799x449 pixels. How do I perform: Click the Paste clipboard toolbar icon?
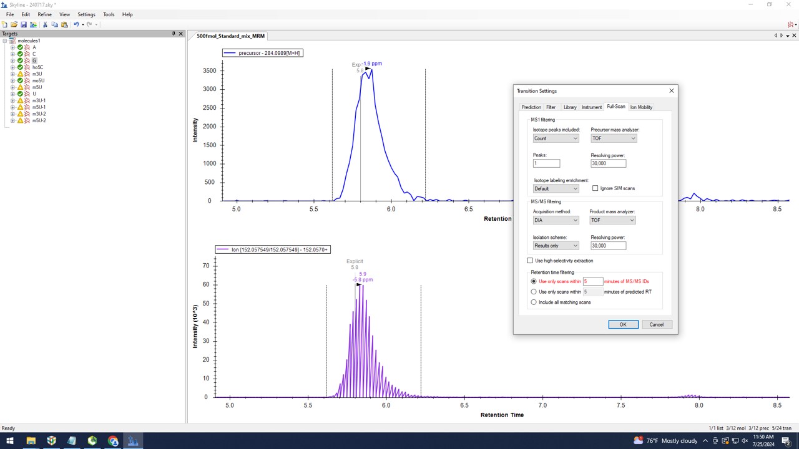pyautogui.click(x=64, y=25)
